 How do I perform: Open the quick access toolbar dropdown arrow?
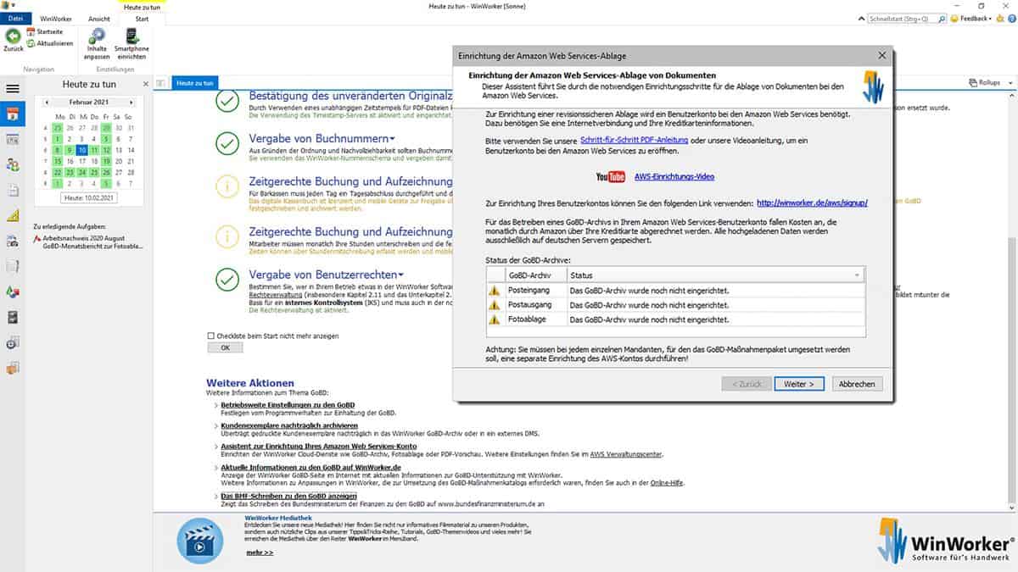pyautogui.click(x=15, y=5)
